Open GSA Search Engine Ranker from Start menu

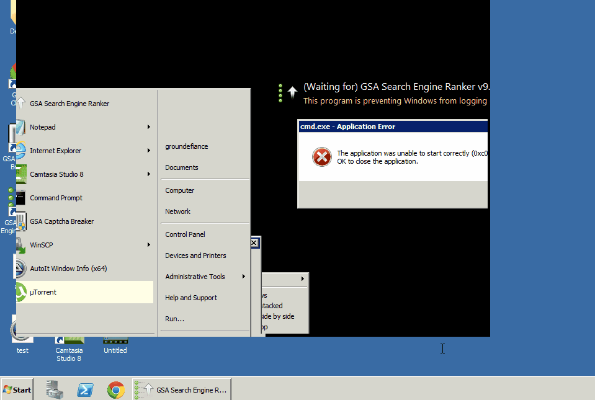[x=85, y=104]
